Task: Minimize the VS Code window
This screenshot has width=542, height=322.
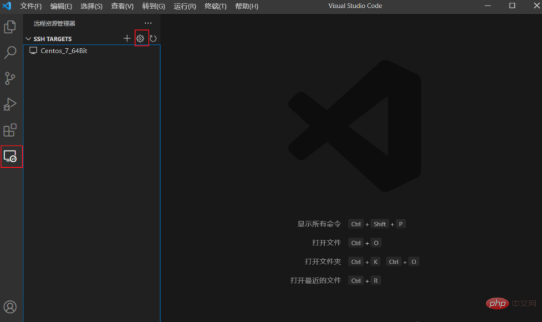Action: 488,6
